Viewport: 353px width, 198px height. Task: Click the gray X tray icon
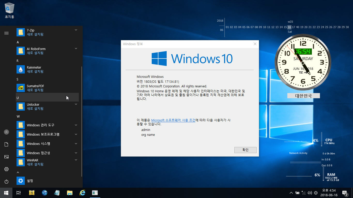pyautogui.click(x=316, y=193)
